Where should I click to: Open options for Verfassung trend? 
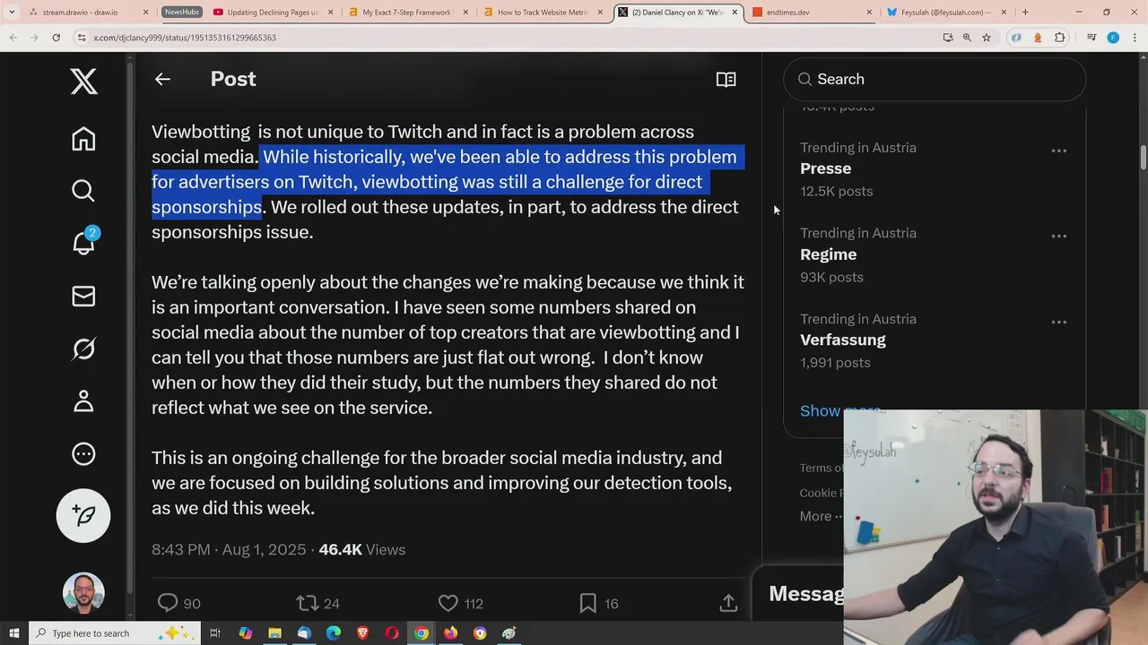coord(1058,322)
